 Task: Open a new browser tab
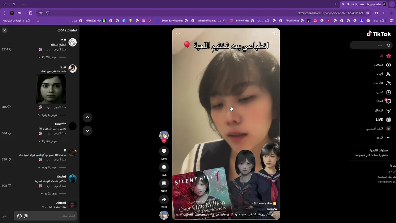[336, 4]
